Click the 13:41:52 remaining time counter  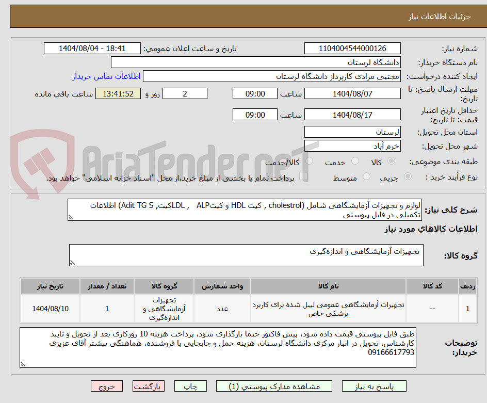[118, 94]
